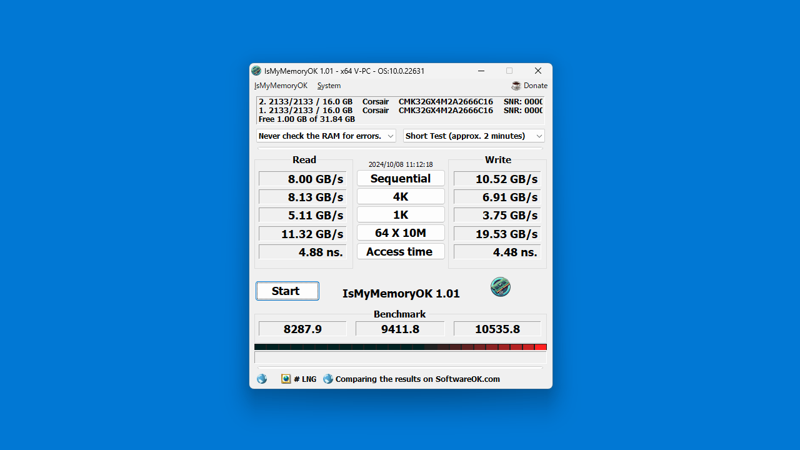Click the Access time button
The image size is (800, 450).
401,251
